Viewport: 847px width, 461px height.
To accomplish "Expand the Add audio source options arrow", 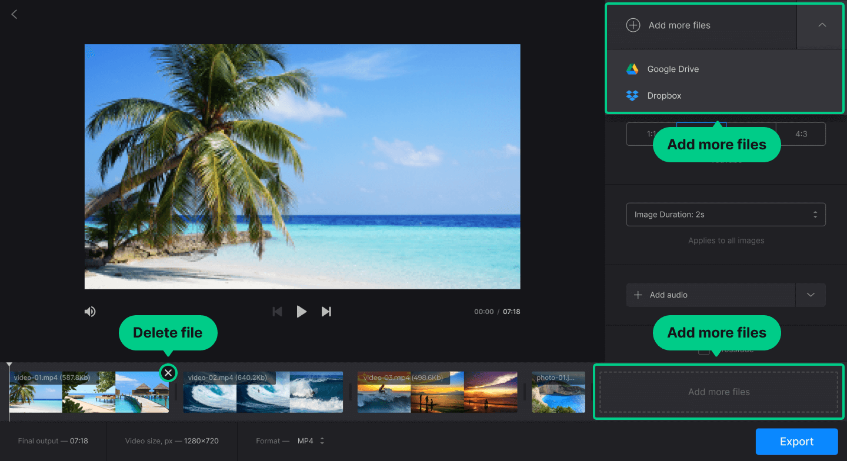I will (811, 295).
